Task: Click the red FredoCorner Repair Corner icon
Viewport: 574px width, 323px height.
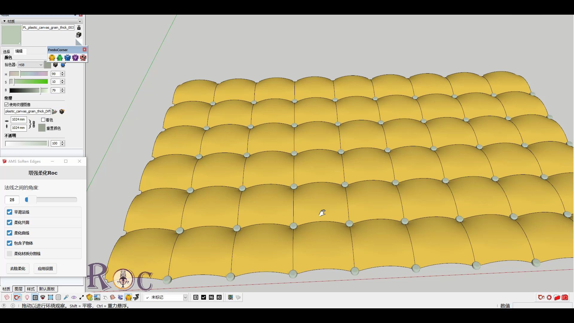Action: pos(83,57)
